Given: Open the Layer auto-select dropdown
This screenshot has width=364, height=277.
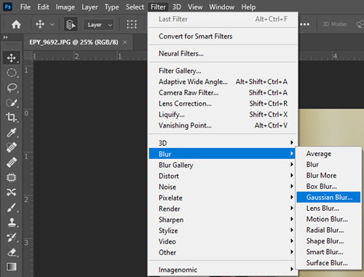Looking at the screenshot, I should coord(98,25).
